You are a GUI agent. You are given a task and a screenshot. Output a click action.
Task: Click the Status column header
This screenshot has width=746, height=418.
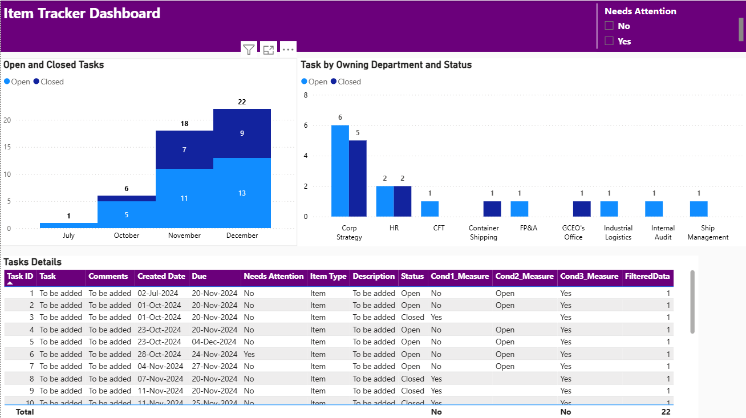tap(412, 277)
